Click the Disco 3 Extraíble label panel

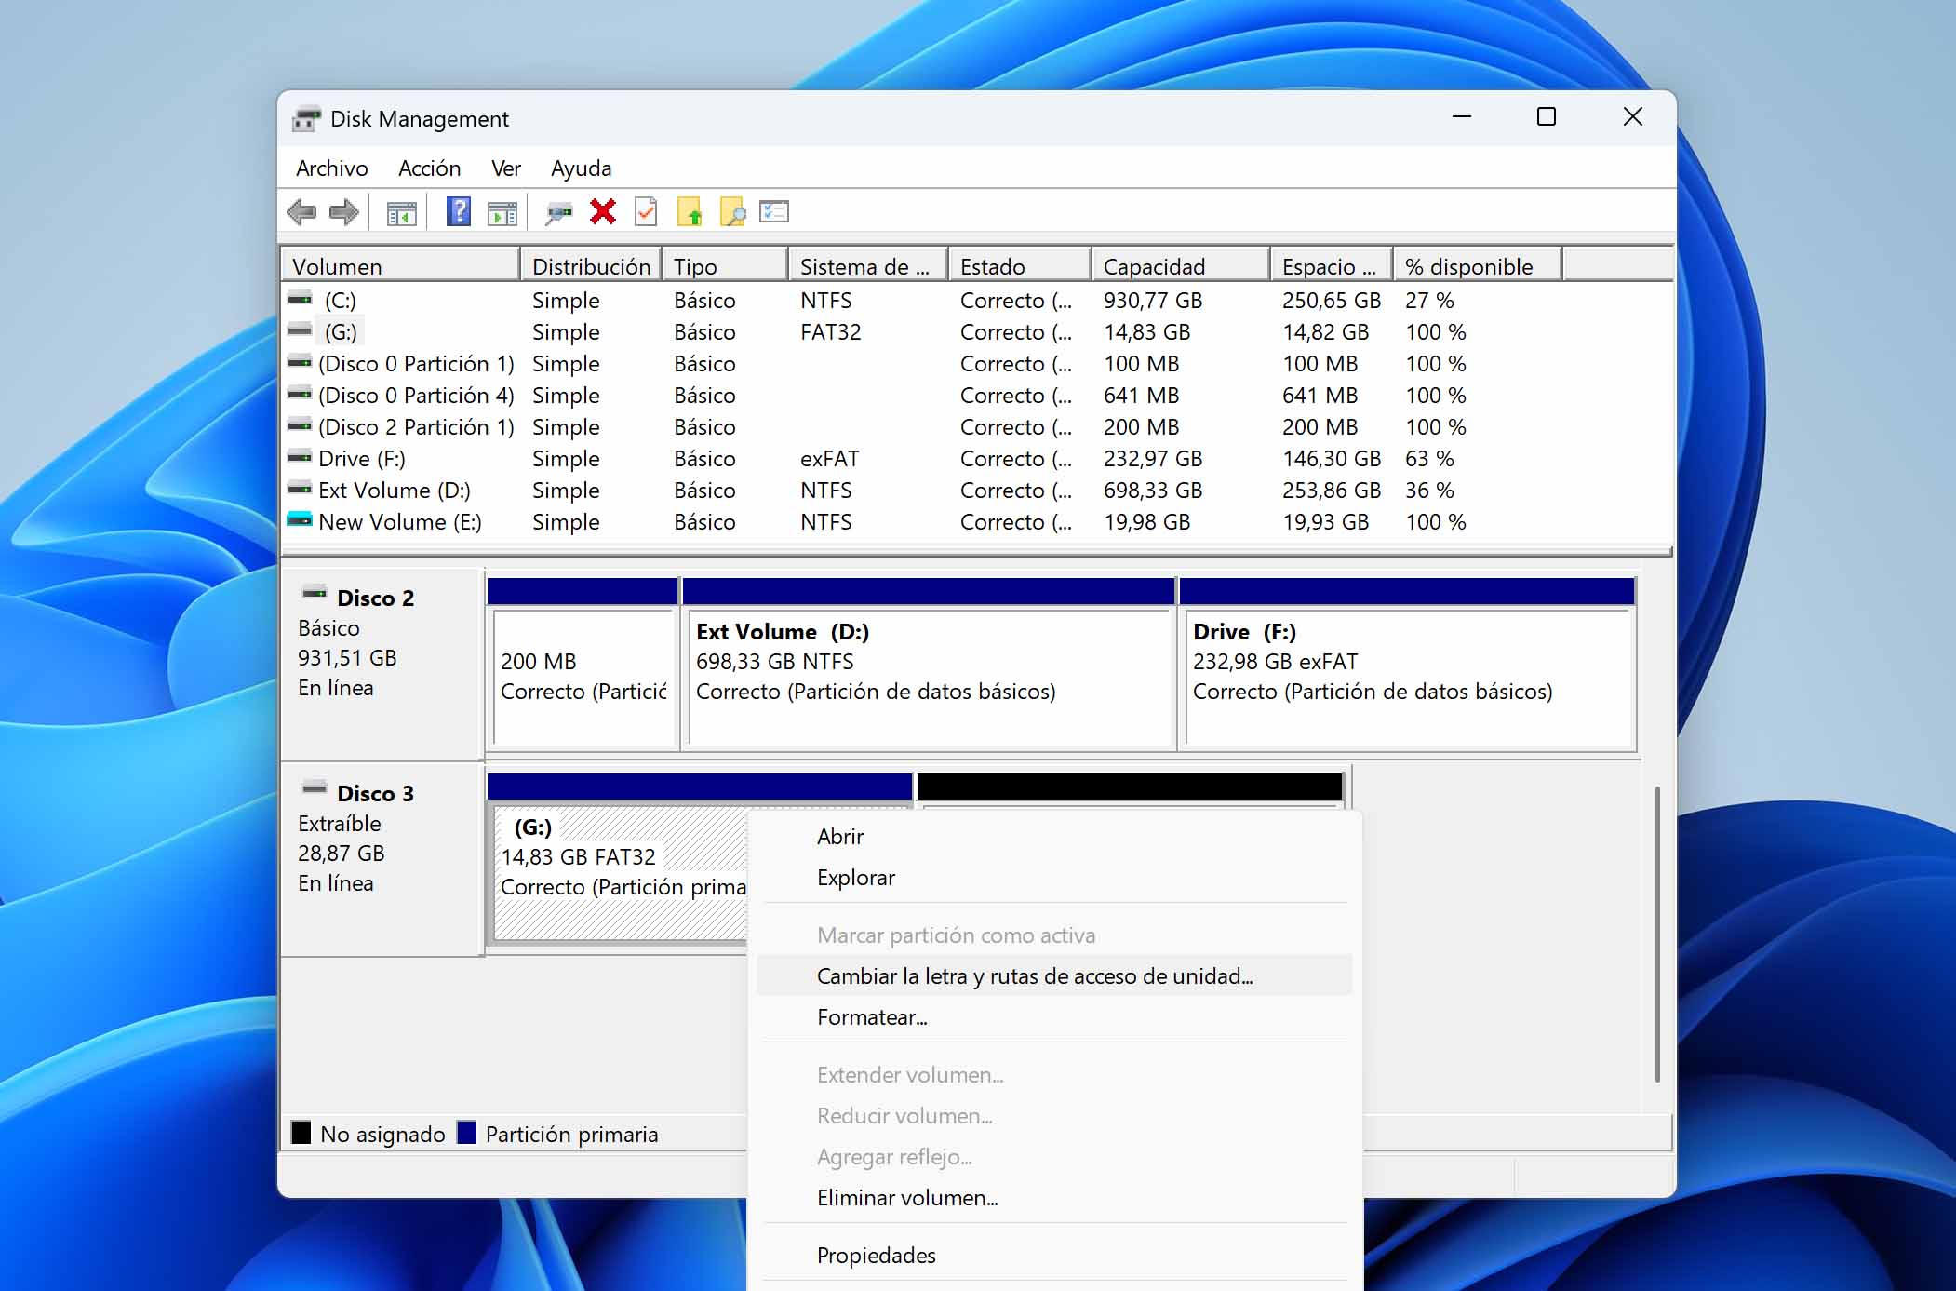[382, 859]
